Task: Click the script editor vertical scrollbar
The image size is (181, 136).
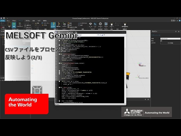Action: click(125, 66)
